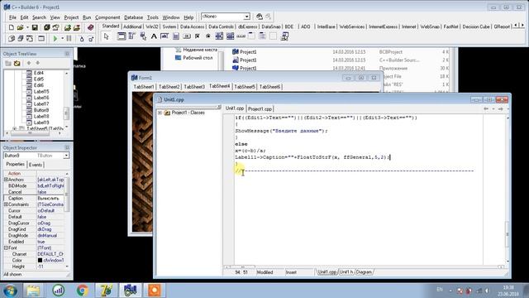This screenshot has height=298, width=529.
Task: Select the Frames component in palette
Action: pos(122,36)
